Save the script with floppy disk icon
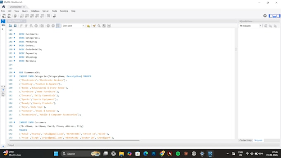281x158 pixels. click(15, 26)
